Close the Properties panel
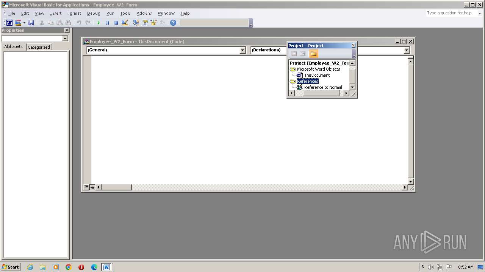 (67, 30)
